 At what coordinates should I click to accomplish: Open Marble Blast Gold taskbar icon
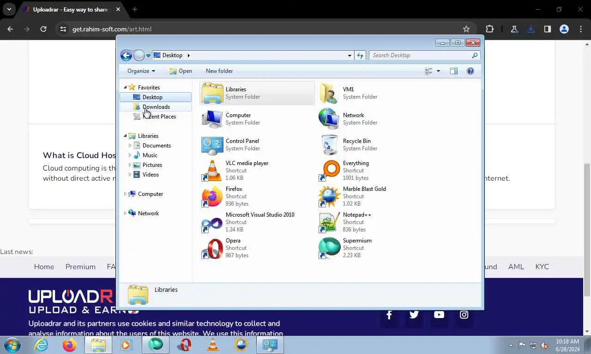pyautogui.click(x=241, y=345)
